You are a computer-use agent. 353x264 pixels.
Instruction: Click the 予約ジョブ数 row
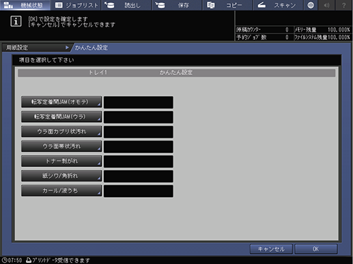(x=264, y=37)
